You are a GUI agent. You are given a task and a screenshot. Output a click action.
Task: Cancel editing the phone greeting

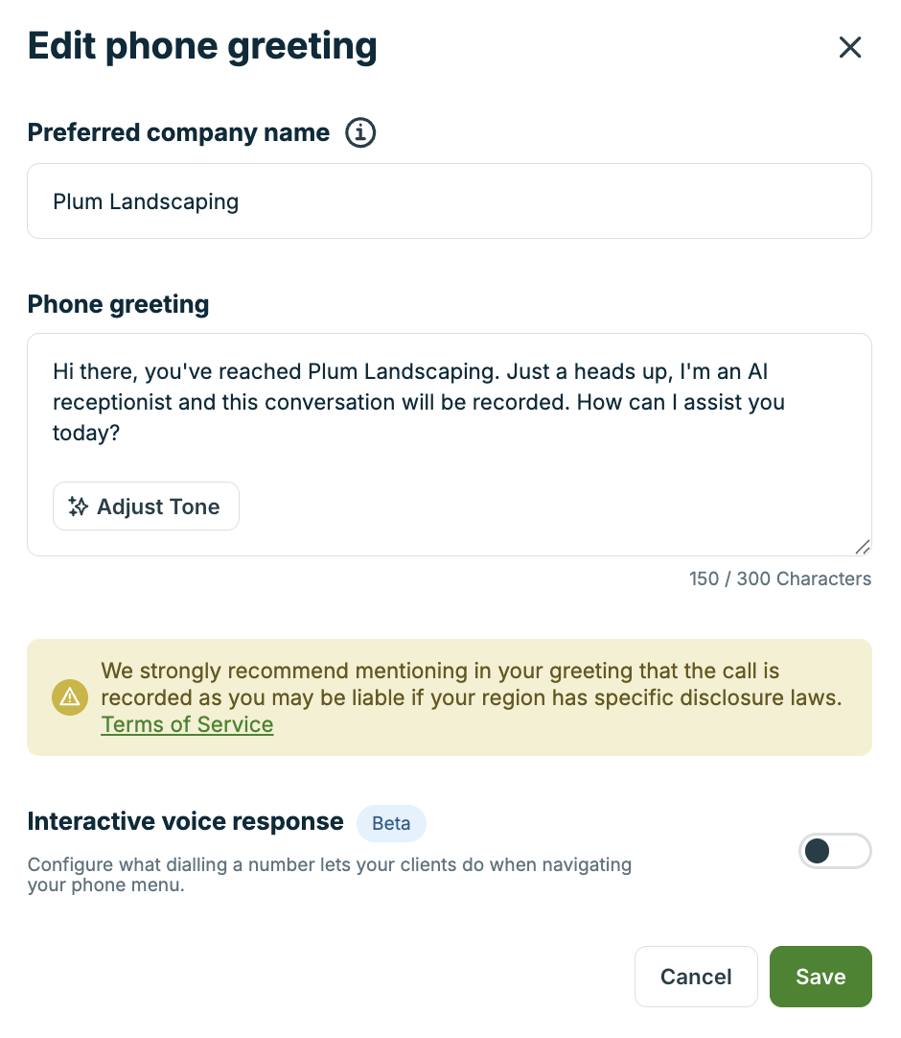(696, 977)
